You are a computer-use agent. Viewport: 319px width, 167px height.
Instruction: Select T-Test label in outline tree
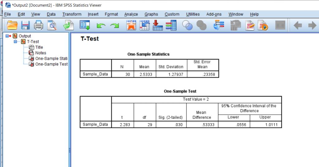[33, 41]
